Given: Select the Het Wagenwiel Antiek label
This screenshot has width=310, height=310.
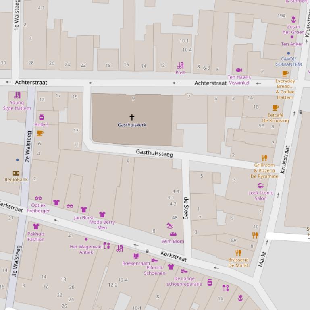Looking at the screenshot, I should [86, 250].
